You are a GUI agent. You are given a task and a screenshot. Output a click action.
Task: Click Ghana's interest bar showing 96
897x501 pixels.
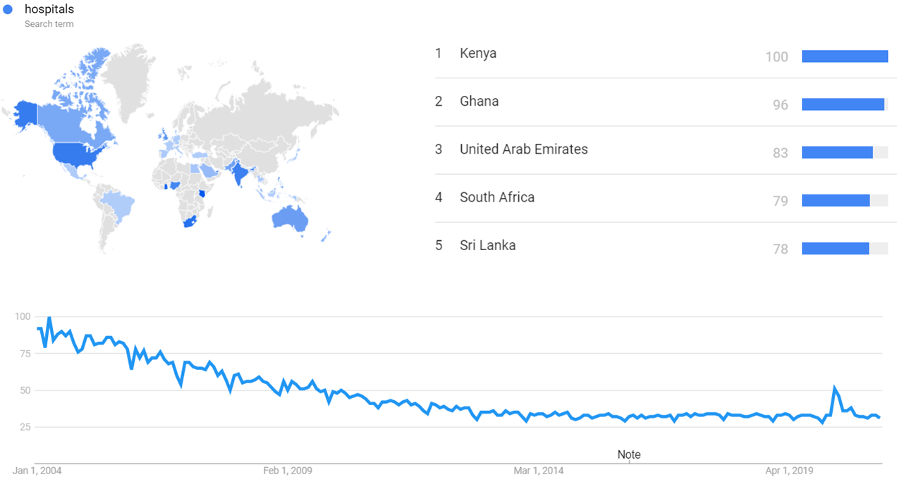(x=843, y=104)
